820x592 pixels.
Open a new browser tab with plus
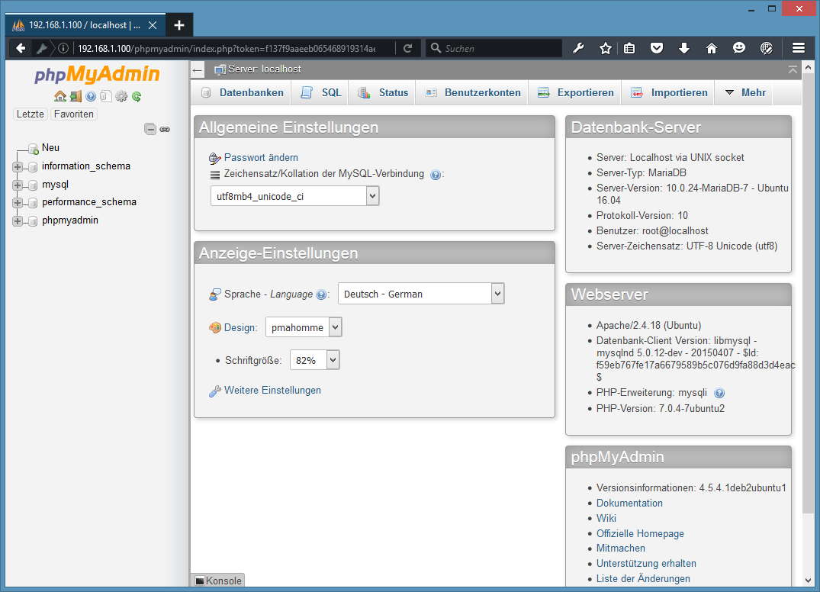pos(179,25)
